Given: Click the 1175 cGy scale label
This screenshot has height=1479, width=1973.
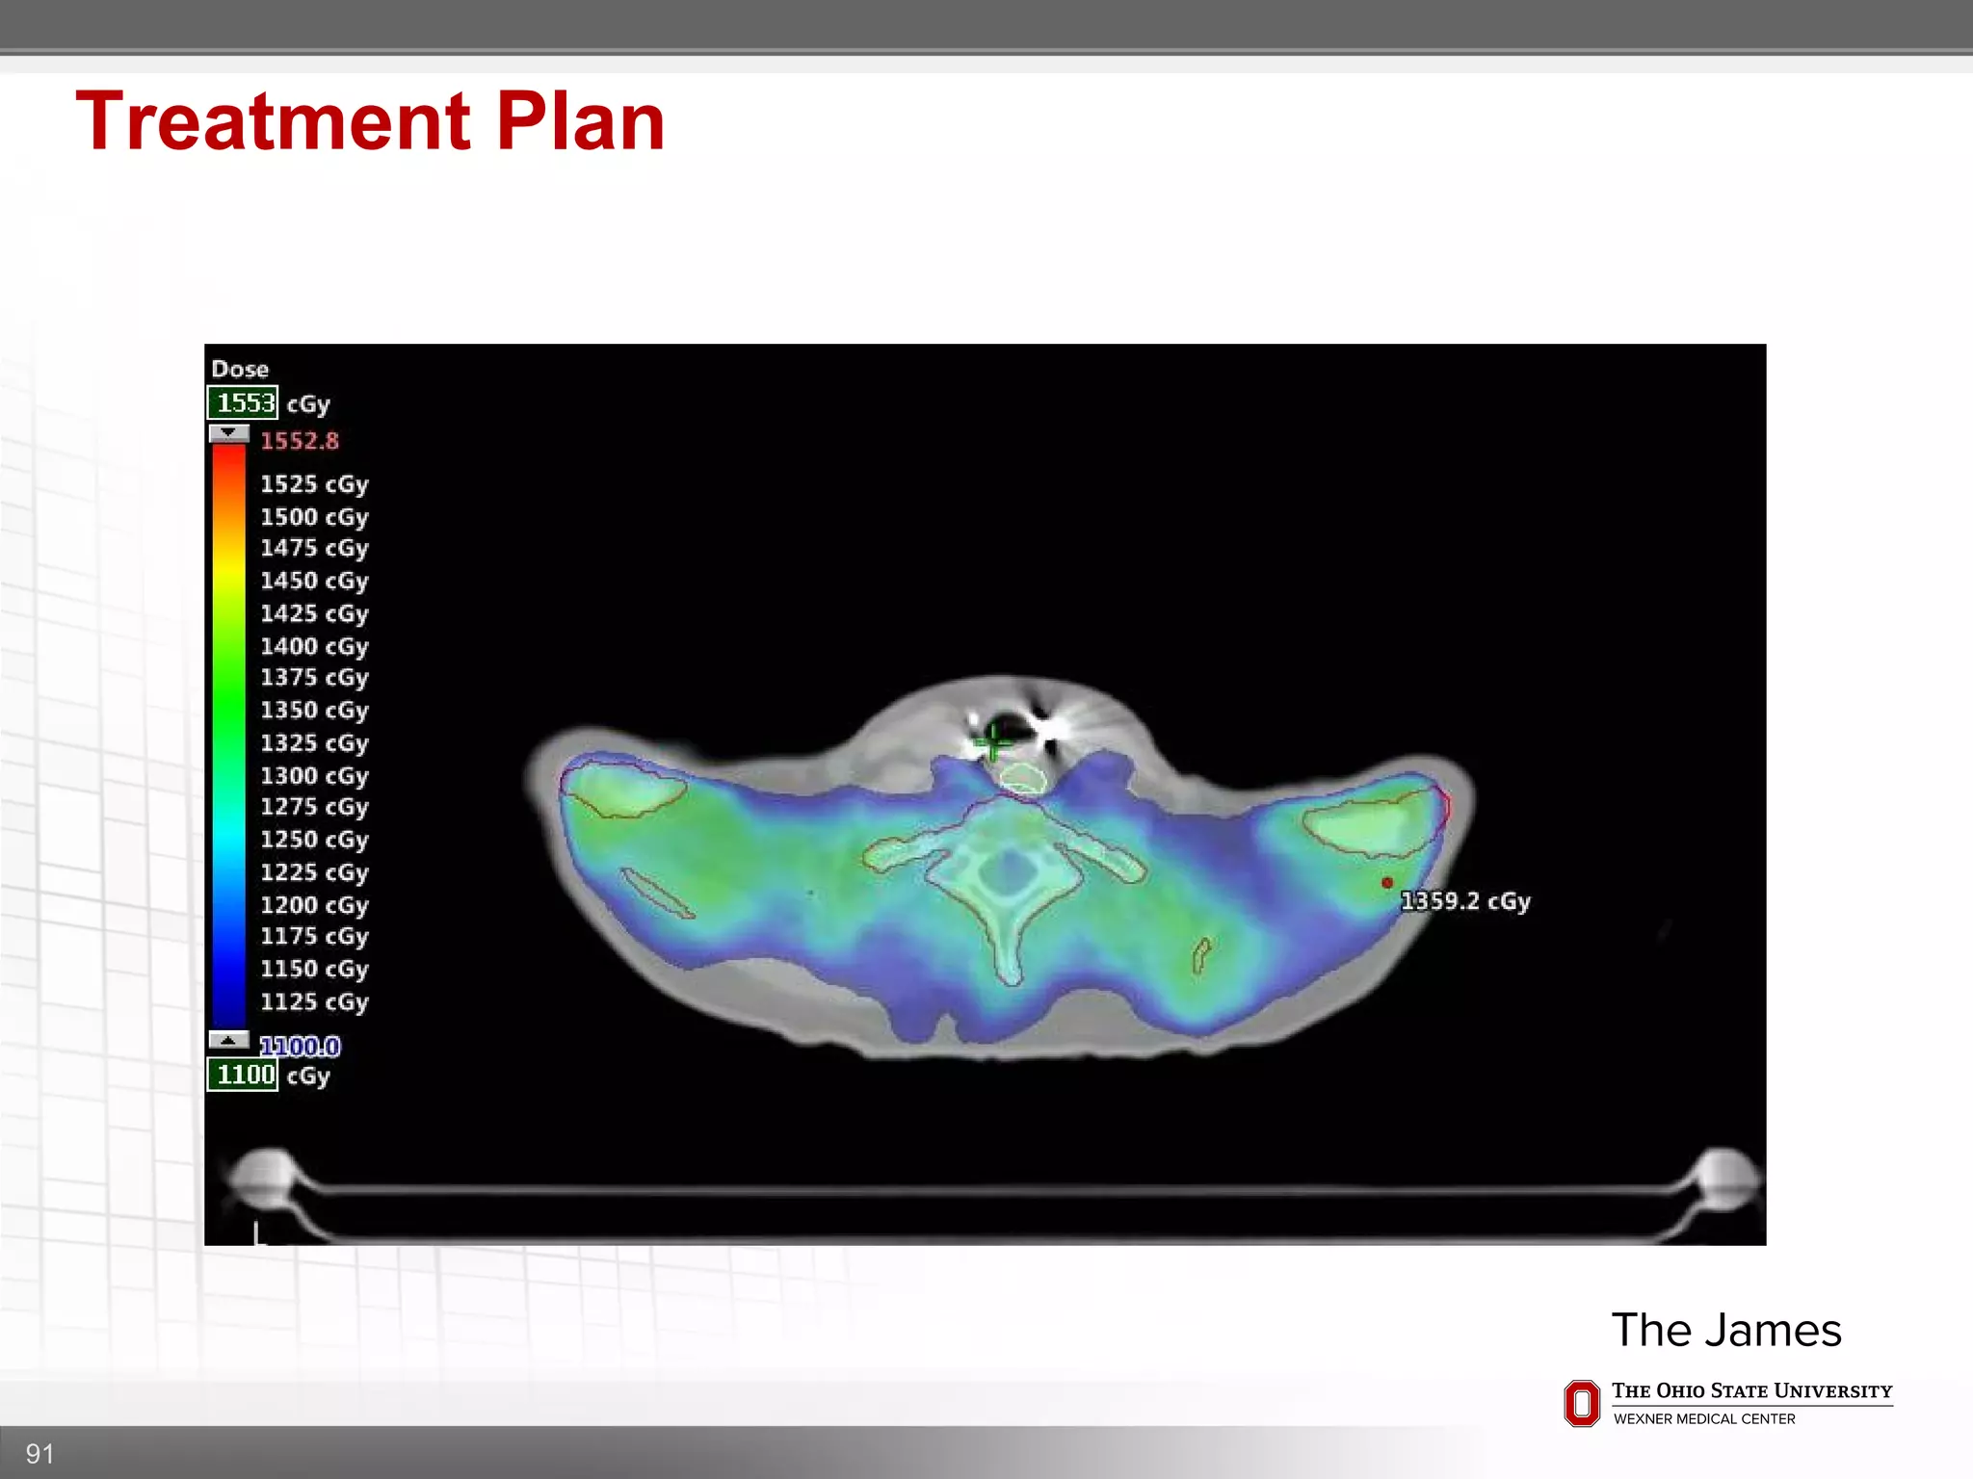Looking at the screenshot, I should pos(314,936).
